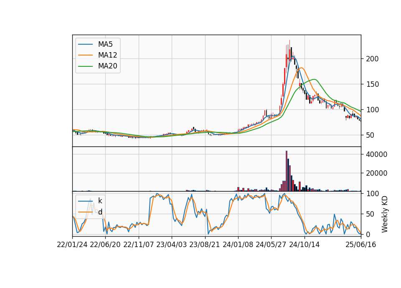Click the 200 price axis label
401x288 pixels.
pyautogui.click(x=372, y=59)
